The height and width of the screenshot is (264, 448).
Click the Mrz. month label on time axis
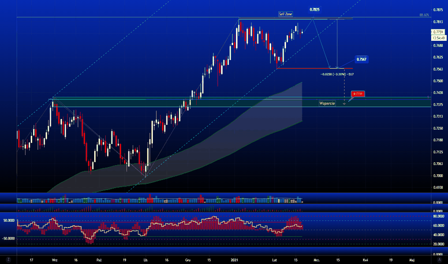[317, 260]
